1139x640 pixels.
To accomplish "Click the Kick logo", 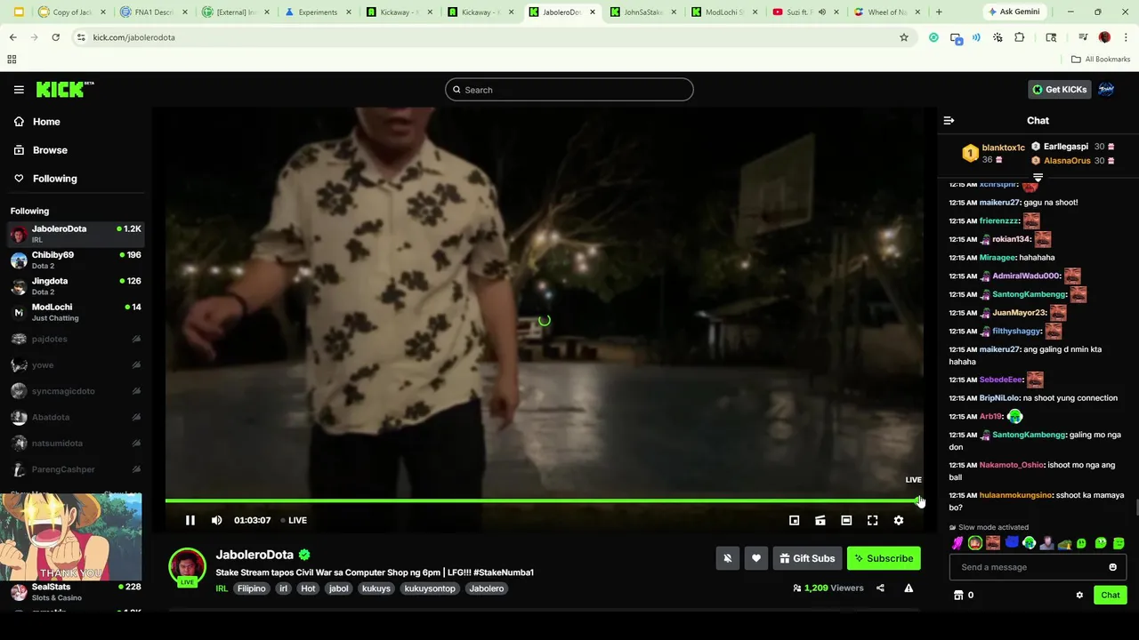I will pos(65,89).
